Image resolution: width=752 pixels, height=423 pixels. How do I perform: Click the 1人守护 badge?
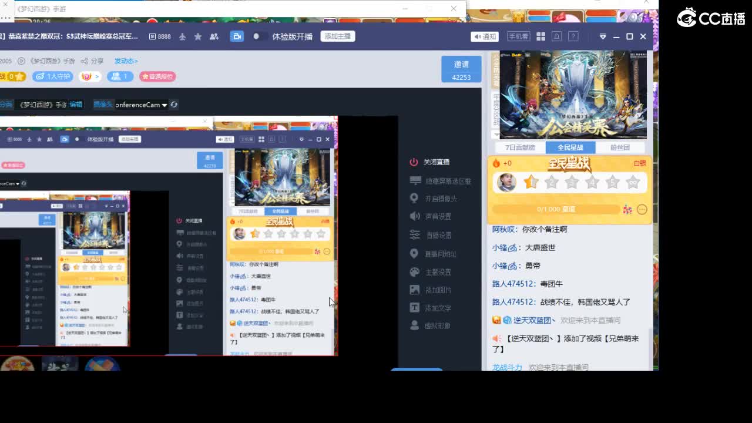point(52,76)
